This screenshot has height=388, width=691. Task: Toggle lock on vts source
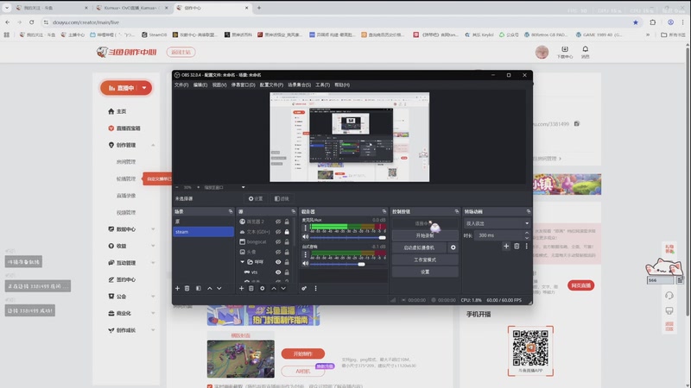pyautogui.click(x=287, y=272)
